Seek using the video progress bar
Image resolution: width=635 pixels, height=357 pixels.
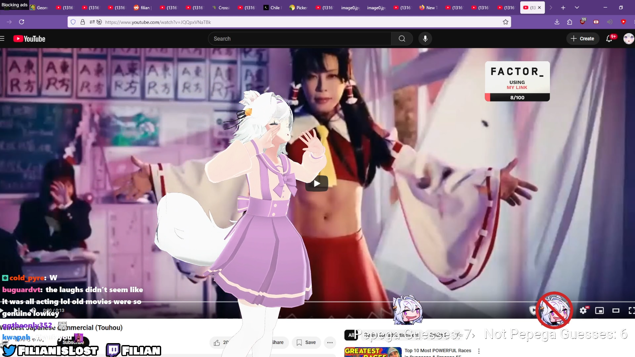[x=317, y=302]
